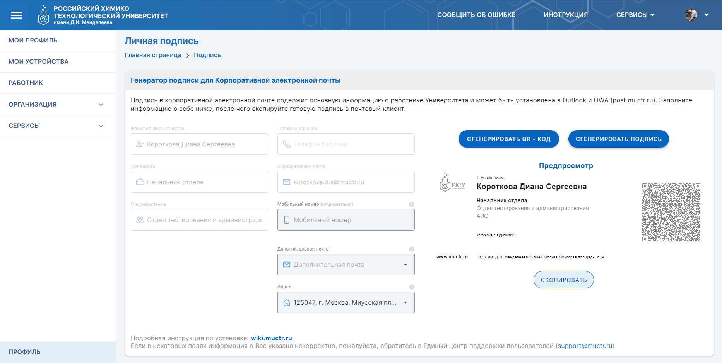Open the Сервисы menu in header
This screenshot has height=363, width=722.
tap(635, 15)
